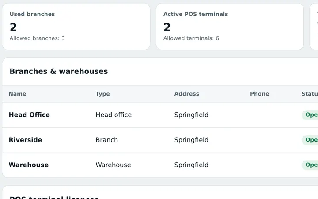Click the Open status badge for Warehouse
The height and width of the screenshot is (199, 318).
click(x=310, y=165)
